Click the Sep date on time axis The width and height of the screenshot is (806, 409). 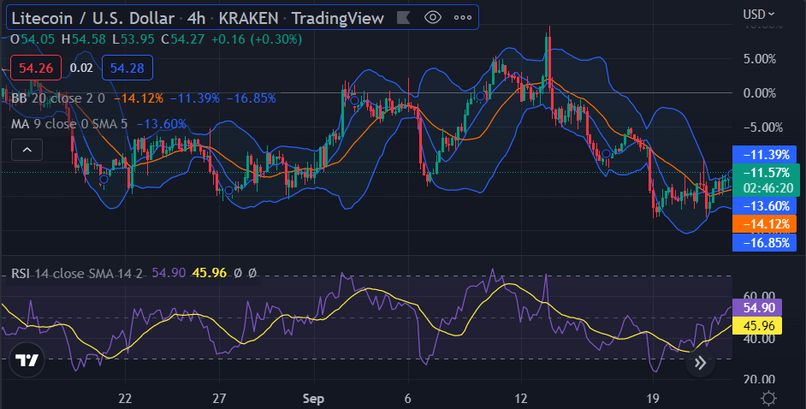click(x=313, y=398)
